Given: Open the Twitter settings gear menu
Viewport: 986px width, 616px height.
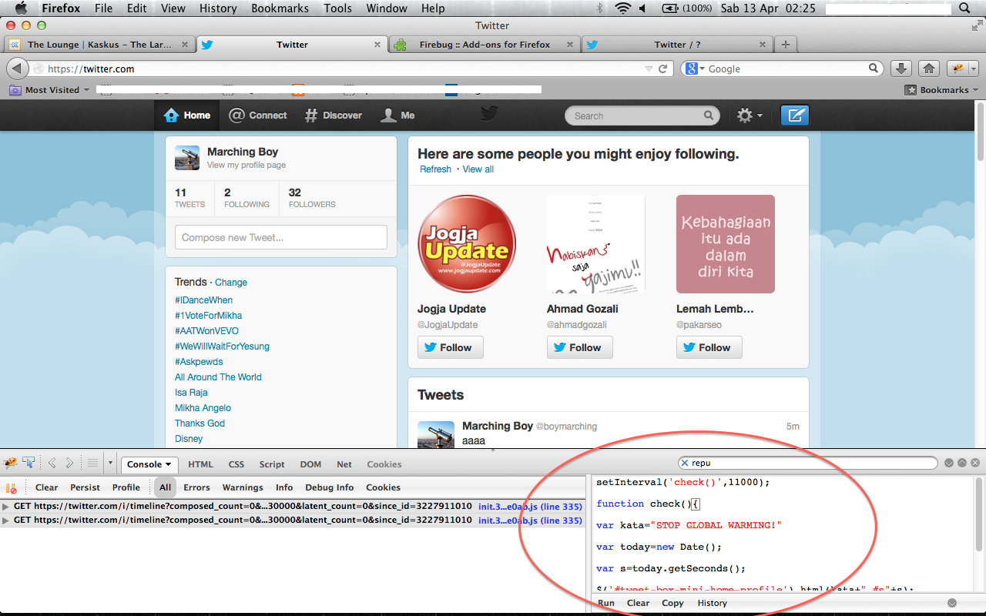Looking at the screenshot, I should pyautogui.click(x=750, y=115).
